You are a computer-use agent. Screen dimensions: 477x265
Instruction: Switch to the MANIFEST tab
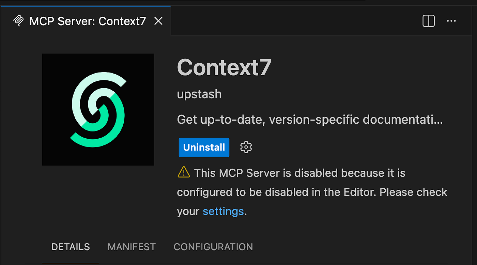(x=132, y=247)
